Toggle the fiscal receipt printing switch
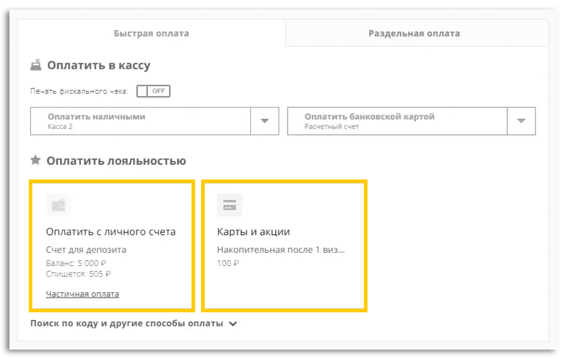Viewport: 567px width, 359px height. pyautogui.click(x=153, y=91)
